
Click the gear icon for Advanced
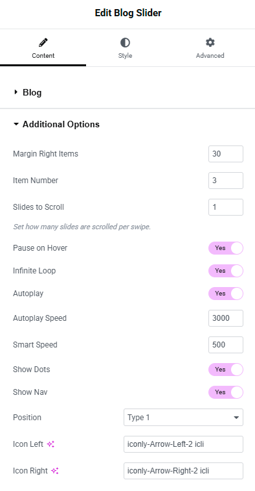210,43
